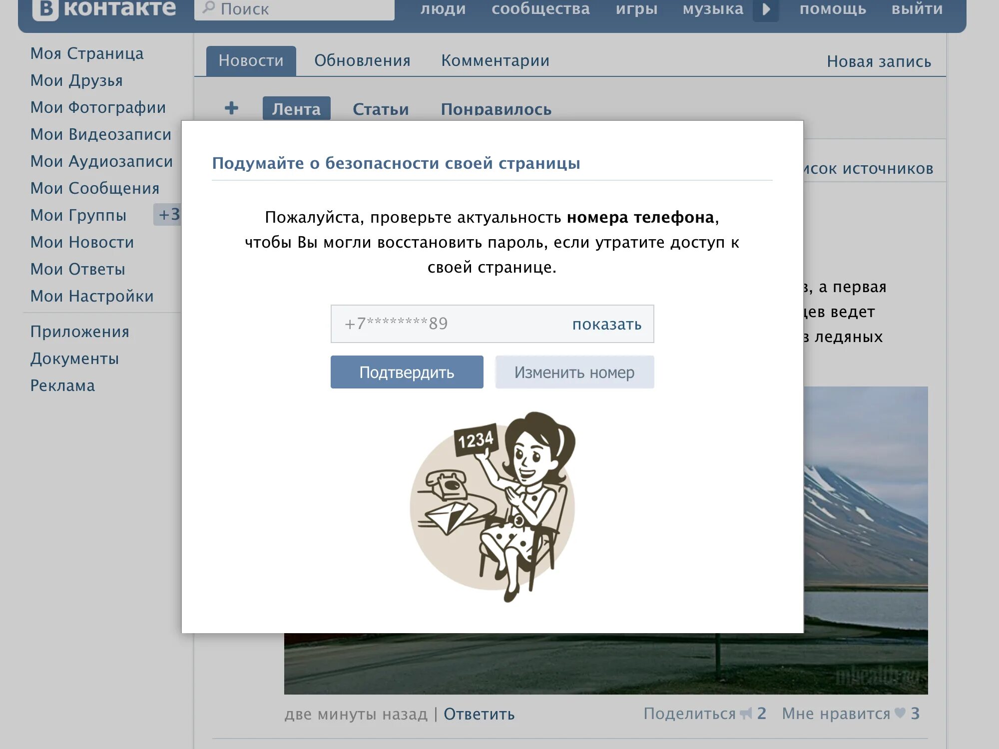The image size is (999, 749).
Task: Click the like heart icon
Action: [900, 713]
